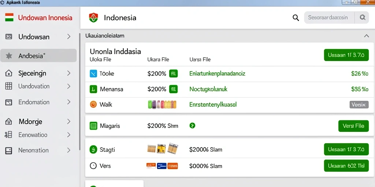Click the Vers circle icon
Screen dimensions: 375x187
[x=93, y=165]
